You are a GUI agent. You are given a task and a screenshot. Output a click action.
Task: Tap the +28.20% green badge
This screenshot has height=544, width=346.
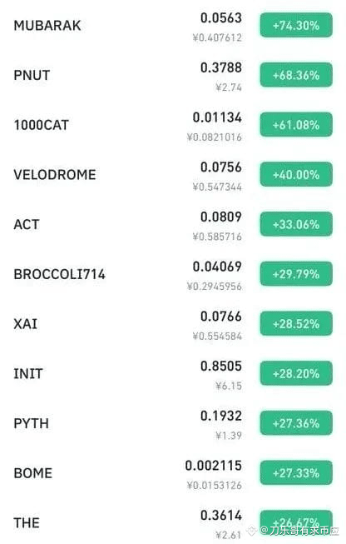click(x=296, y=373)
